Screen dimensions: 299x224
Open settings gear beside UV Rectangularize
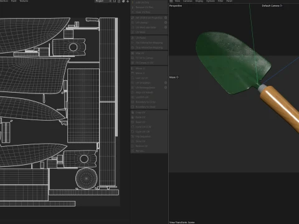click(x=166, y=88)
